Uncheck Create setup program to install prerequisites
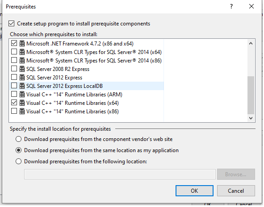The width and height of the screenshot is (264, 207). pos(12,24)
